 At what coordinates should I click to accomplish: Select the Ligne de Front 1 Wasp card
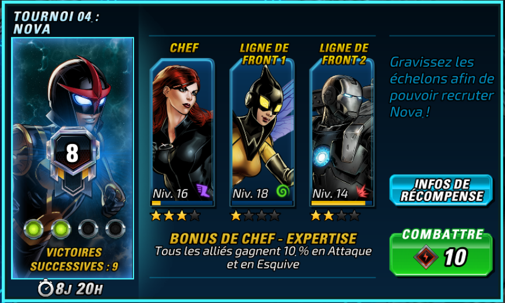click(262, 132)
